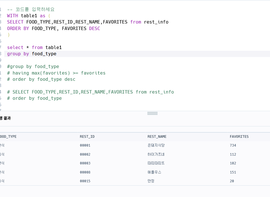
Task: Place cursor on 'WITH table1 as (' line
Action: [29, 16]
